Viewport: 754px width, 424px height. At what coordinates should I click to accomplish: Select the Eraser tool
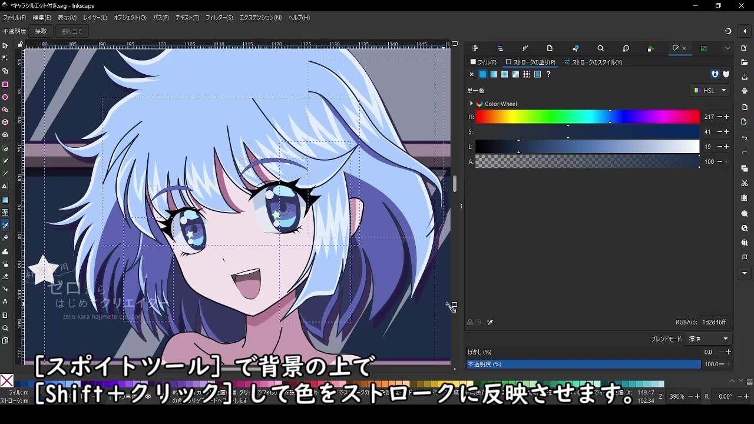pyautogui.click(x=5, y=277)
